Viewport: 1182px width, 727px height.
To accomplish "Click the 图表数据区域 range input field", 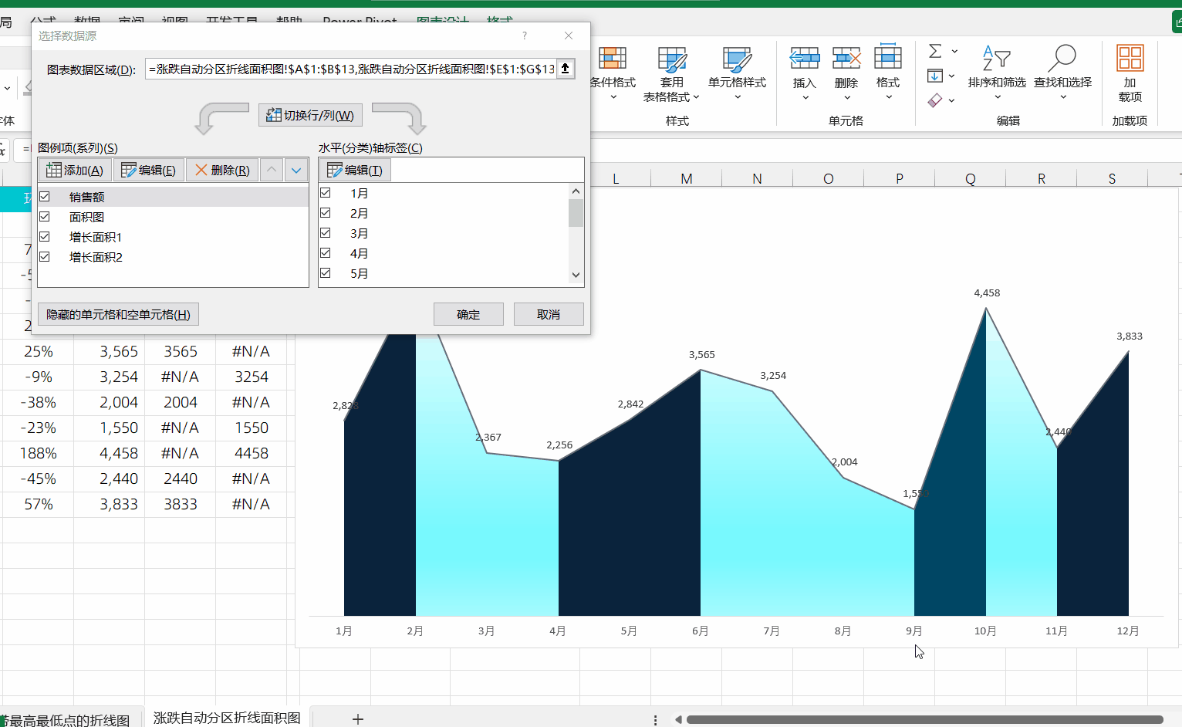I will pos(351,69).
